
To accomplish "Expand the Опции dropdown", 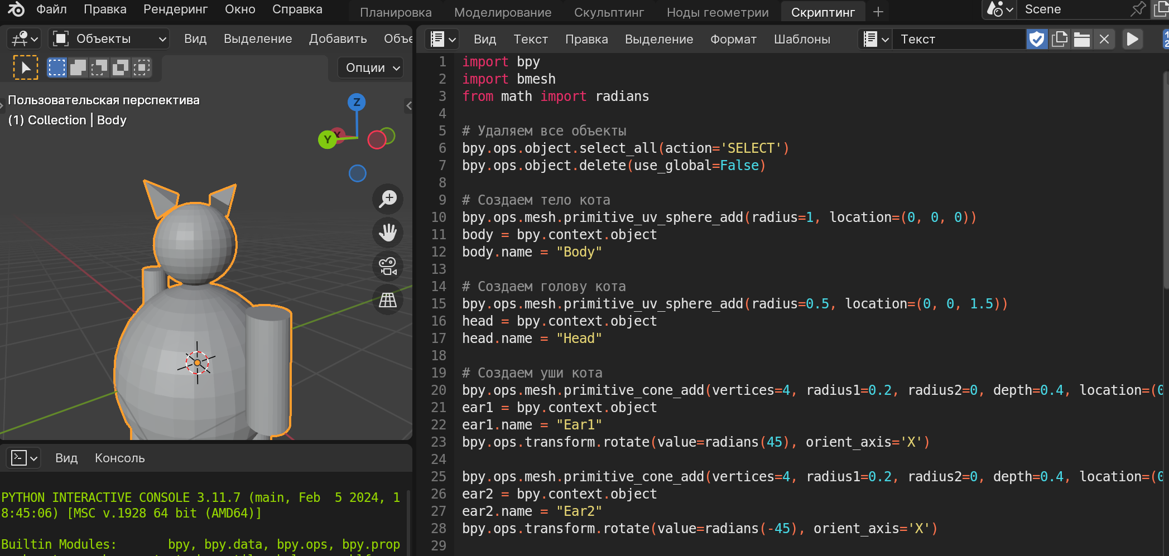I will tap(371, 67).
